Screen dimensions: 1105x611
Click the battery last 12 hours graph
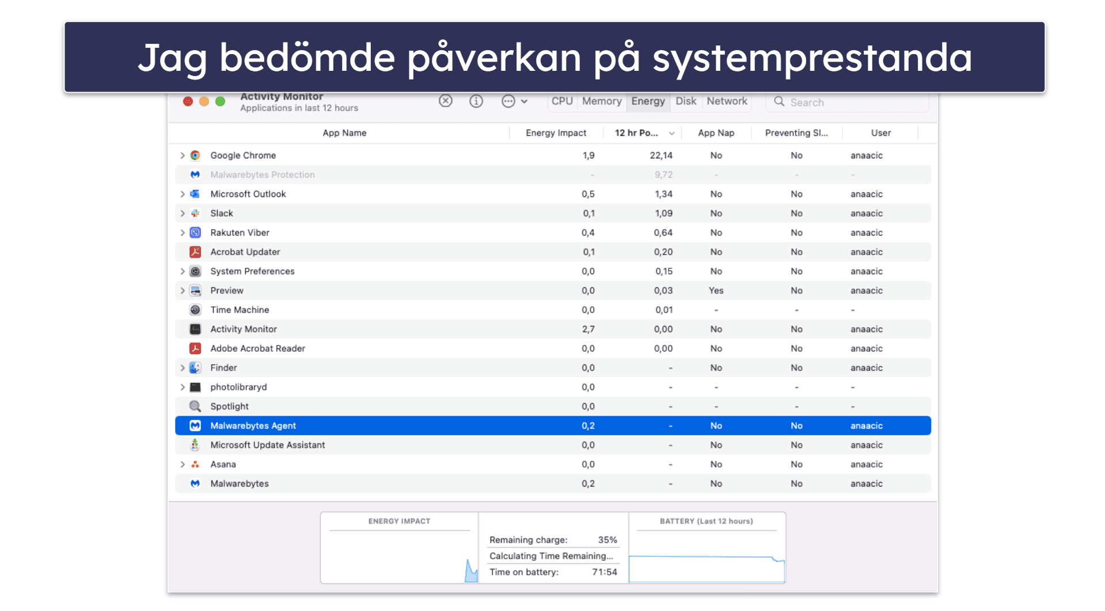coord(707,568)
